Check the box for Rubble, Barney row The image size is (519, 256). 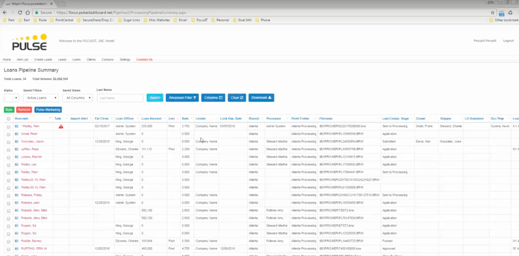click(9, 241)
